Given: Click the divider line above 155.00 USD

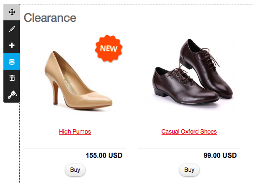Looking at the screenshot, I should [x=75, y=149].
